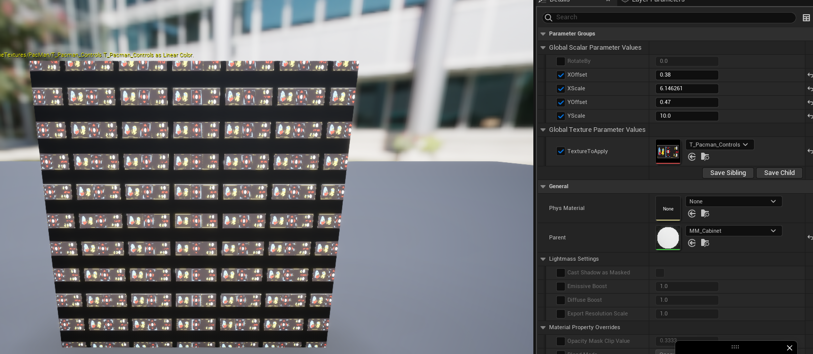
Task: Reset TextureToApply to its default
Action: click(810, 151)
